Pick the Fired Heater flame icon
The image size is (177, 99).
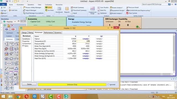(6, 54)
